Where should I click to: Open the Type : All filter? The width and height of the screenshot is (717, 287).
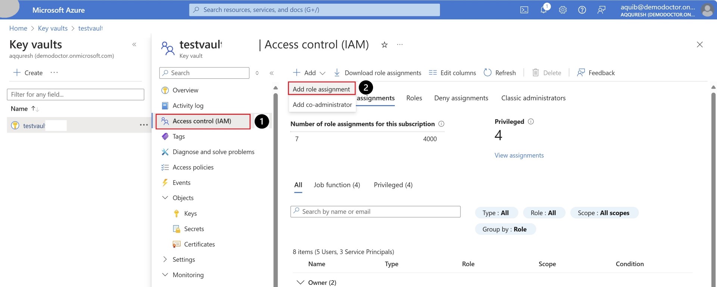pos(496,213)
